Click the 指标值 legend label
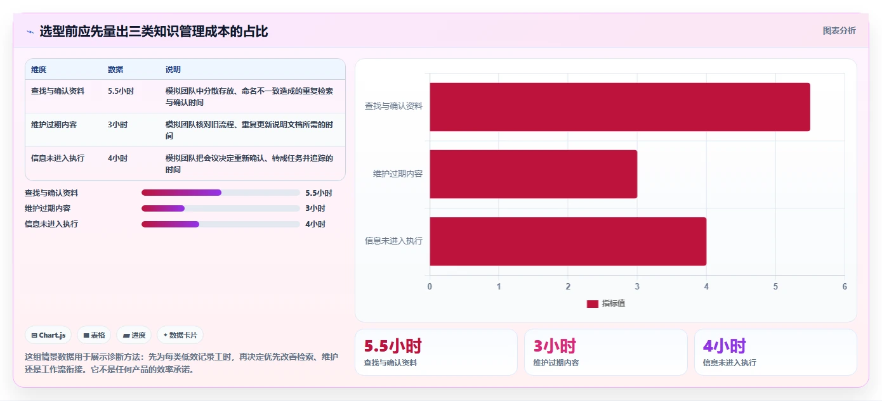The image size is (882, 401). click(614, 303)
